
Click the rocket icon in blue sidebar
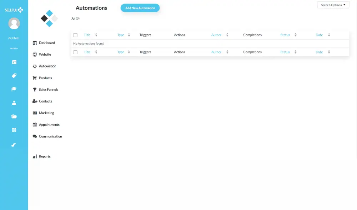click(x=14, y=145)
